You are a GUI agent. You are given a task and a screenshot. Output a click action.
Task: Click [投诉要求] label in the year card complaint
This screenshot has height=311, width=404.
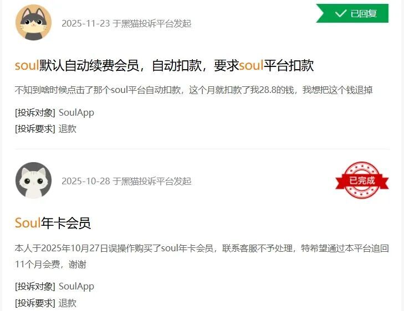pyautogui.click(x=35, y=303)
